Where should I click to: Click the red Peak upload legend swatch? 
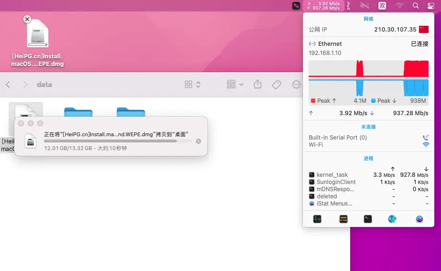coord(313,101)
